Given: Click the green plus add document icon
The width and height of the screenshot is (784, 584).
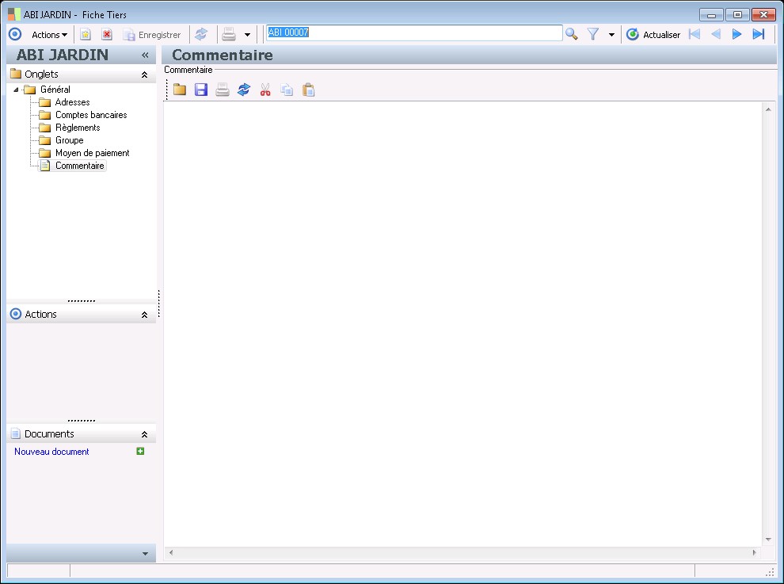Looking at the screenshot, I should click(140, 451).
